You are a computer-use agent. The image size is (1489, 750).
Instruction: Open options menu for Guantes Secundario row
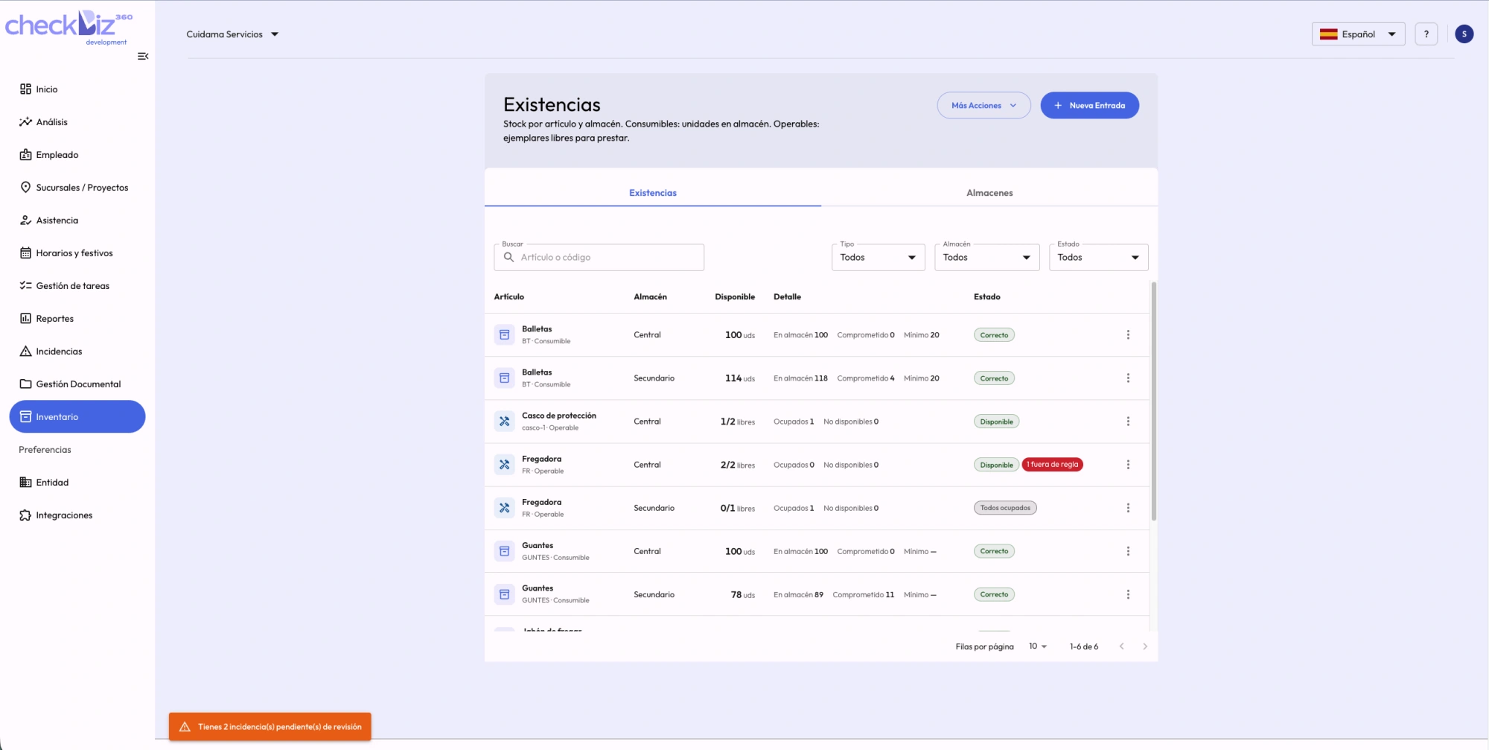click(1128, 594)
